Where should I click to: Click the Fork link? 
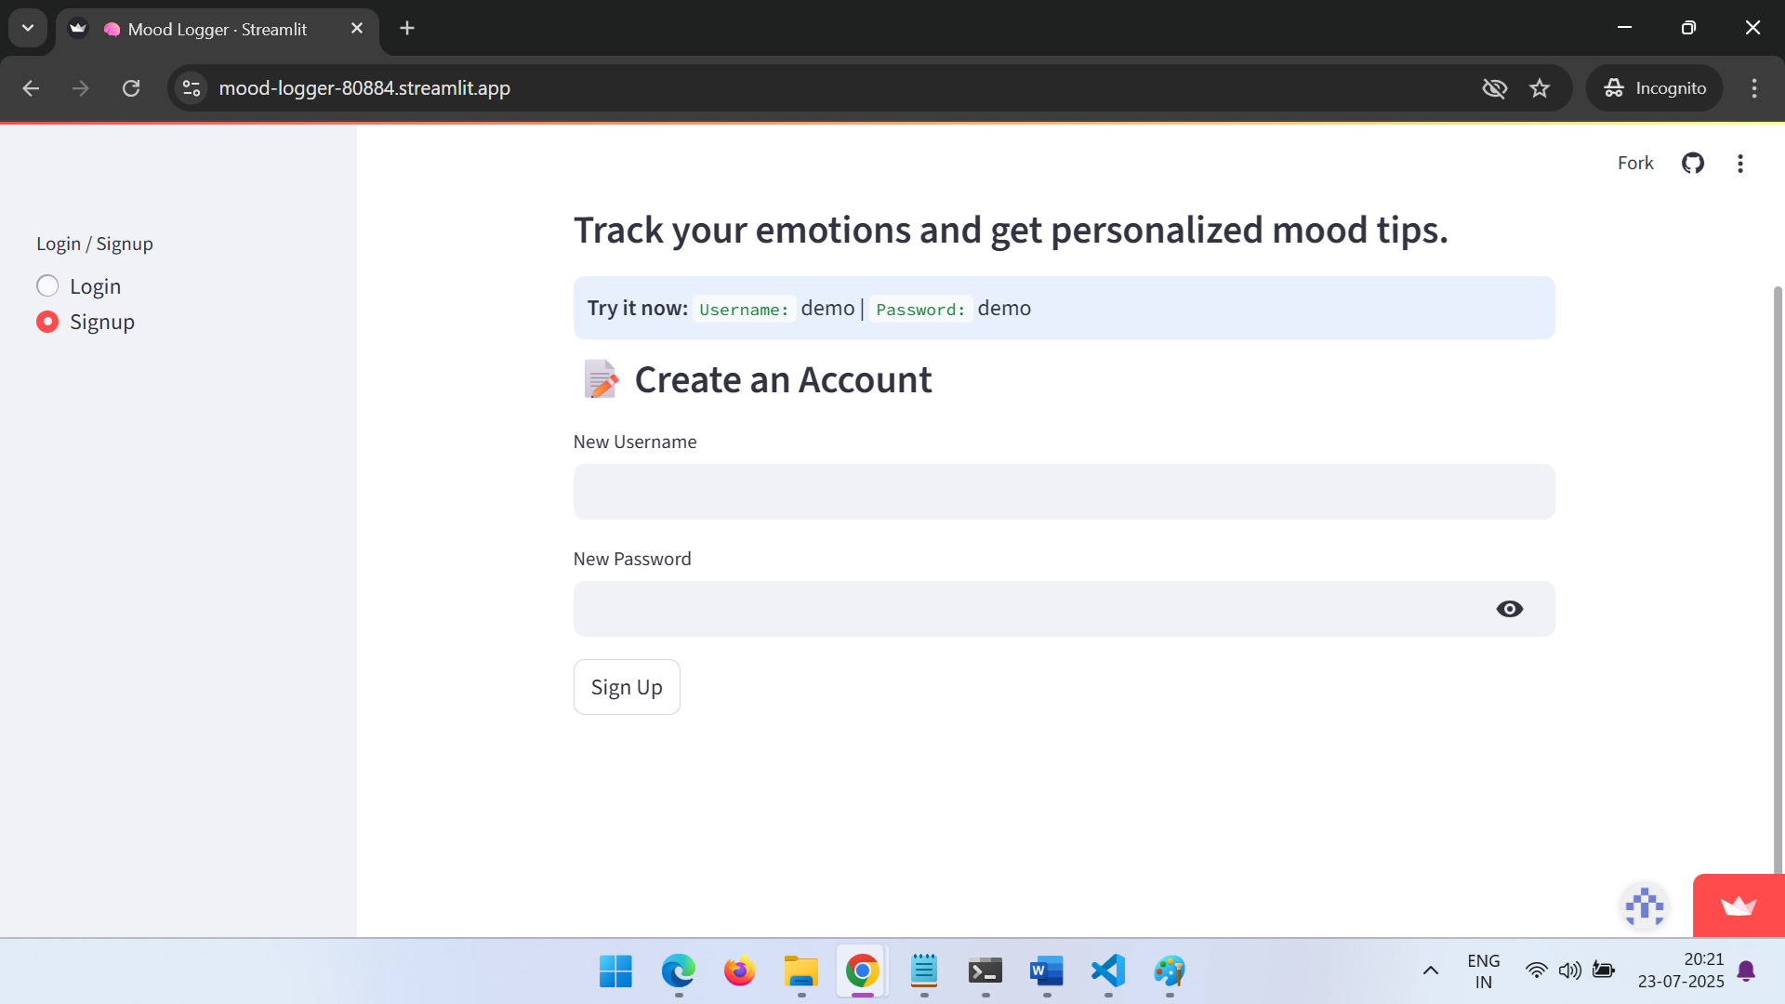coord(1635,164)
